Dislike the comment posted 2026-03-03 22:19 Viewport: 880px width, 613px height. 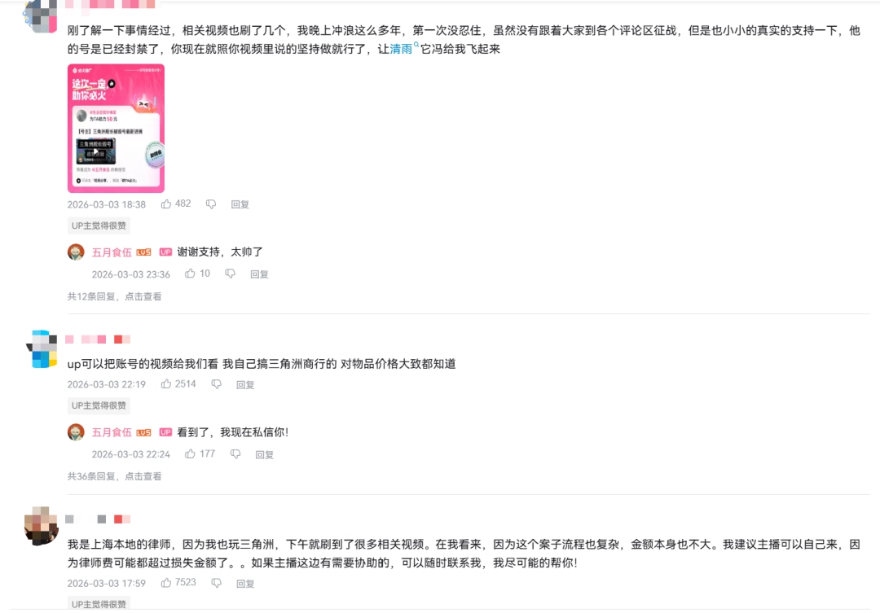point(216,384)
